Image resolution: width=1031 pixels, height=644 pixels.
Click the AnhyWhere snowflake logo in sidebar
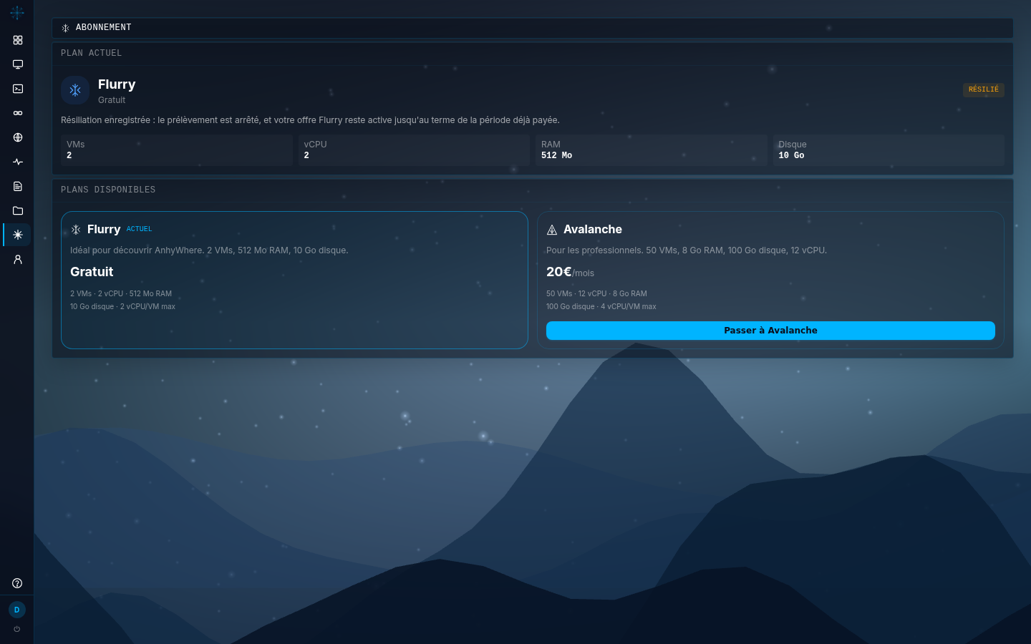click(x=17, y=13)
